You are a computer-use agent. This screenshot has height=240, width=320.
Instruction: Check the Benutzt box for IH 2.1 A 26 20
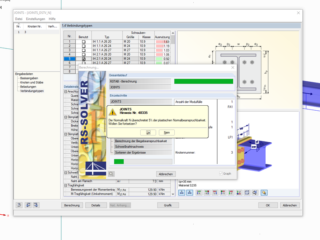pos(83,54)
